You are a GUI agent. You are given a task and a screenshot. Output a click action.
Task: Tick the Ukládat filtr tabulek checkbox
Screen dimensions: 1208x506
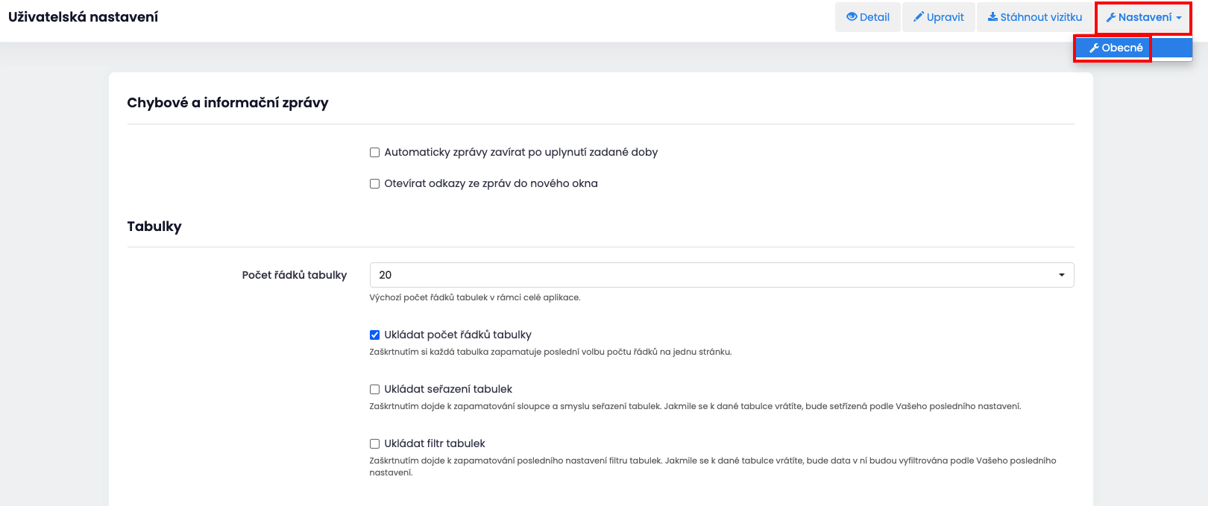point(375,444)
